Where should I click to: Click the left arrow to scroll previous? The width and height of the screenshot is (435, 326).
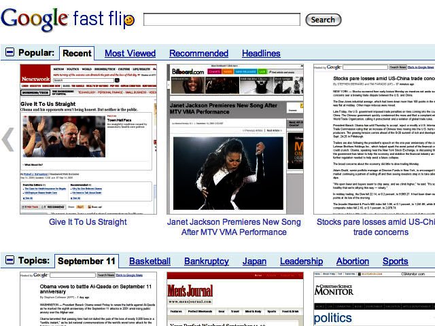tap(7, 139)
